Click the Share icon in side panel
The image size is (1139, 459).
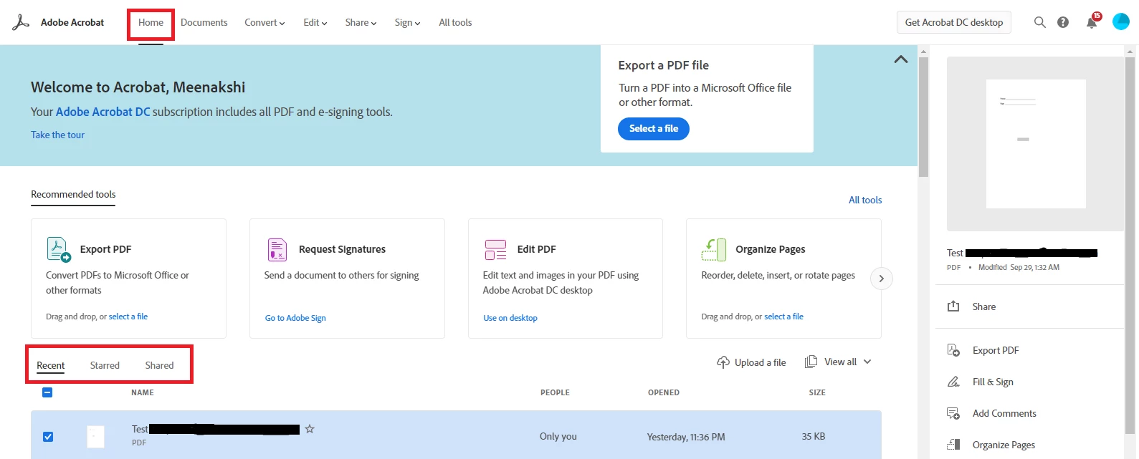953,306
